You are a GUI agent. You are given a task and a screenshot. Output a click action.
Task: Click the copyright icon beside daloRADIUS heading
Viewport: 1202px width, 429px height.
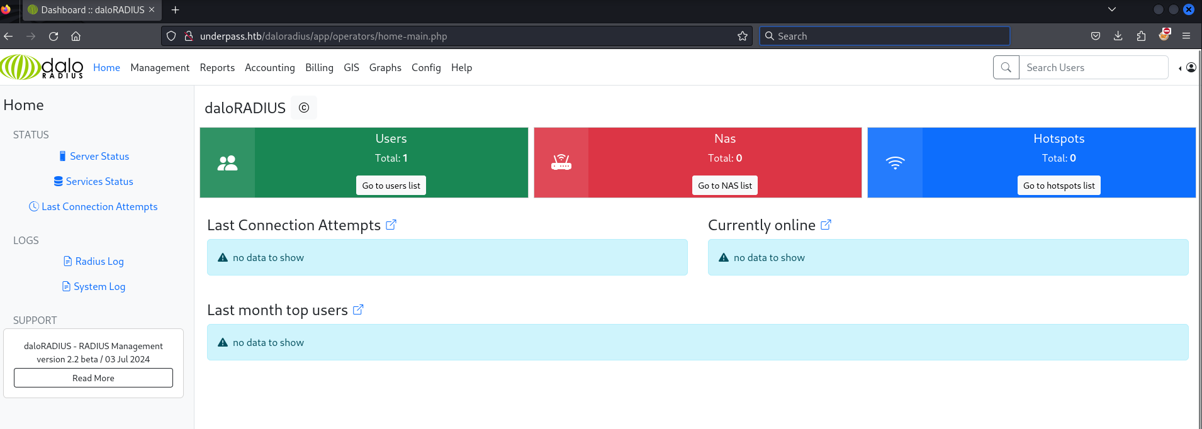[304, 108]
